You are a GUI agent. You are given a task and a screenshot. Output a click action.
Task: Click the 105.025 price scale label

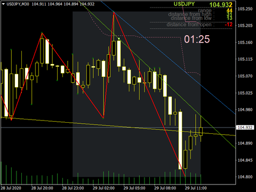245,93
